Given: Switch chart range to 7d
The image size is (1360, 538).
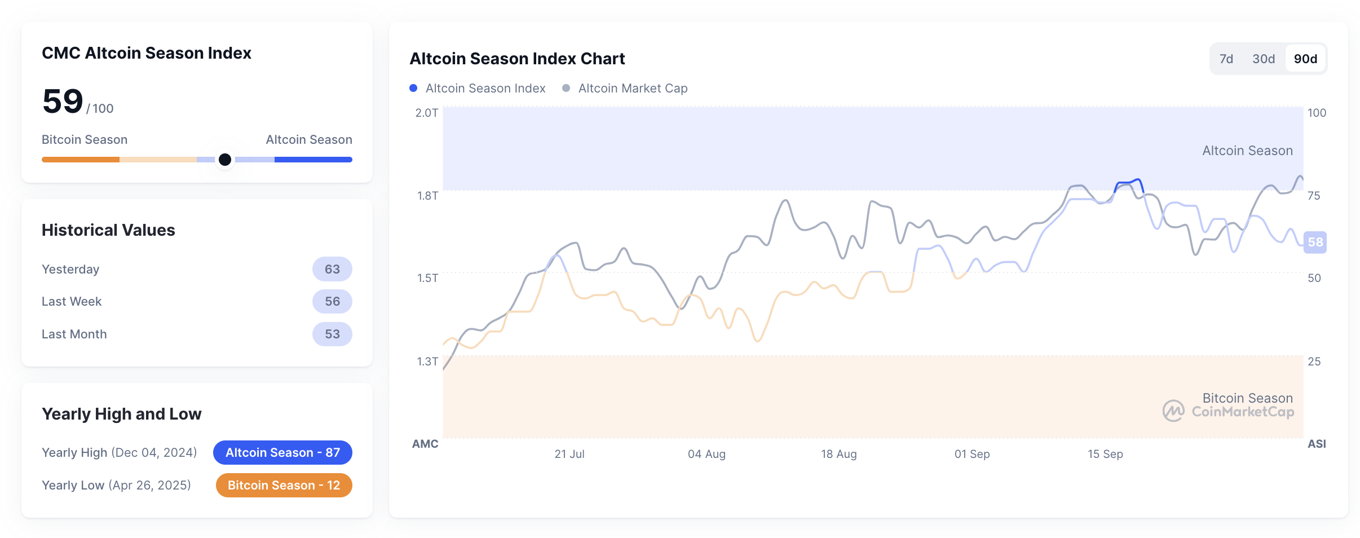Looking at the screenshot, I should coord(1226,59).
